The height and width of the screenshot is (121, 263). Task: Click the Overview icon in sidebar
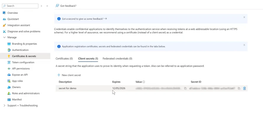4,13
